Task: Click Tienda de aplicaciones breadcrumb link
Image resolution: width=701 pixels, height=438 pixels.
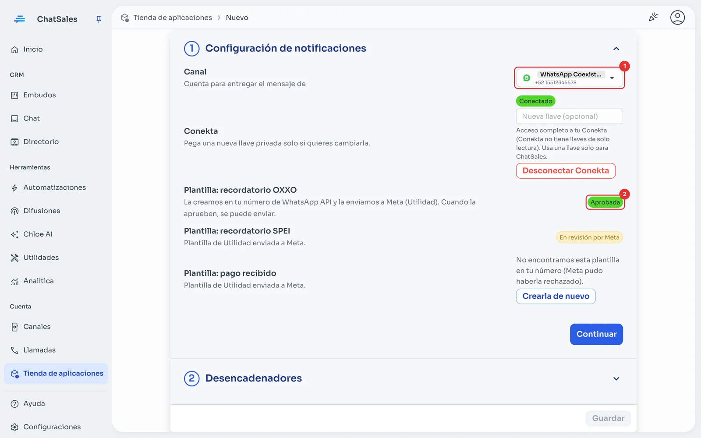Action: tap(173, 18)
